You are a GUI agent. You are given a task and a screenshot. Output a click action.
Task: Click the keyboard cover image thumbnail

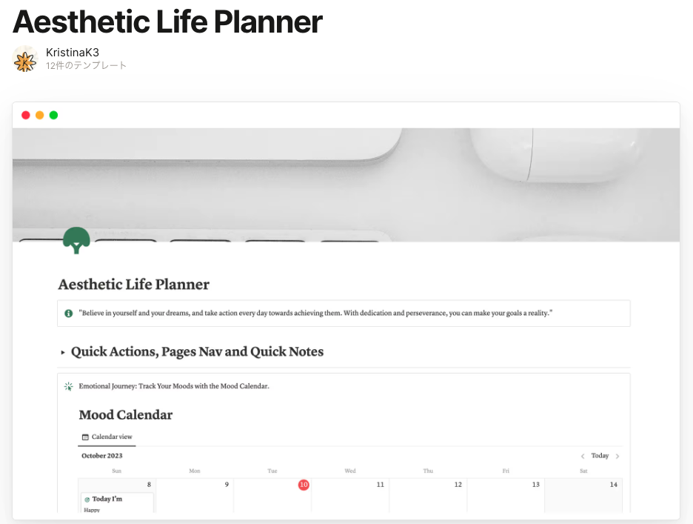pyautogui.click(x=346, y=185)
